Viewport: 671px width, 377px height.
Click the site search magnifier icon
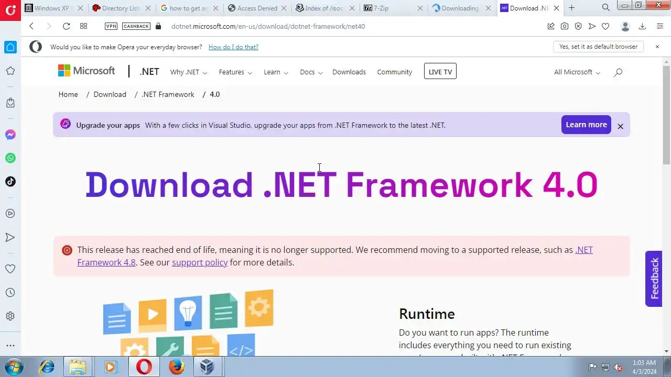[618, 72]
